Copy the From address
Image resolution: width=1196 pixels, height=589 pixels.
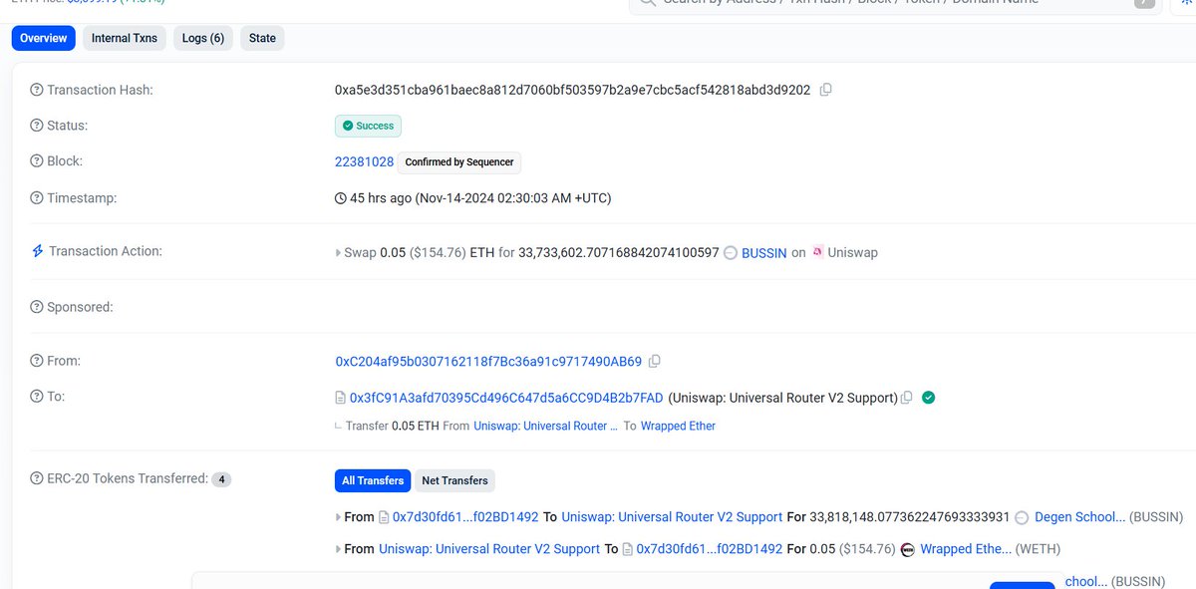coord(655,361)
